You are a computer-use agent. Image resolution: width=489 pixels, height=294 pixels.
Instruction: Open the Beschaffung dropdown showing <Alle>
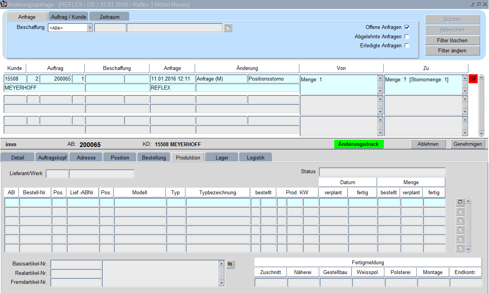click(90, 28)
